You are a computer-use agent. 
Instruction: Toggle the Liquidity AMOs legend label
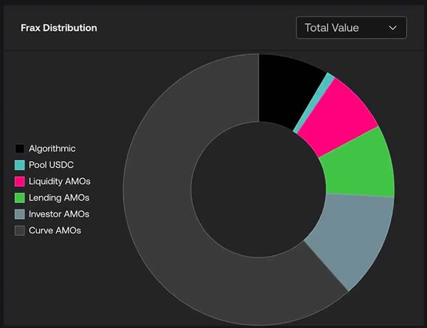(59, 181)
